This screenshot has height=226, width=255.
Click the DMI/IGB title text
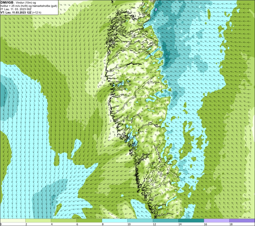point(7,3)
